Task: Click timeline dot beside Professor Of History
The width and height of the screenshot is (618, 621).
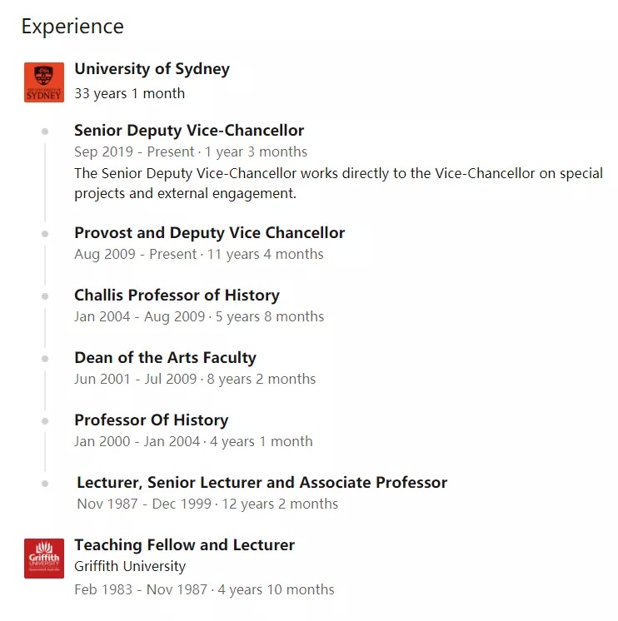Action: pos(45,421)
